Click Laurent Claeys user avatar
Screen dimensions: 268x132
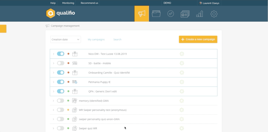tap(200, 3)
